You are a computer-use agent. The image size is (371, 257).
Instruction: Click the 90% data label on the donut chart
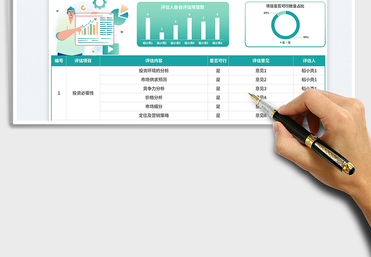pyautogui.click(x=306, y=37)
